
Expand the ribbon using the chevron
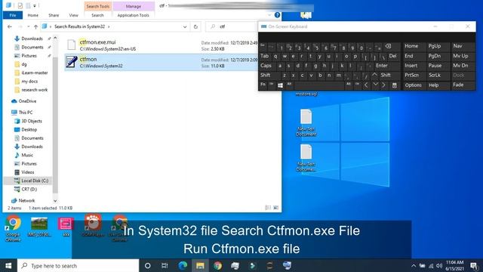pyautogui.click(x=269, y=15)
